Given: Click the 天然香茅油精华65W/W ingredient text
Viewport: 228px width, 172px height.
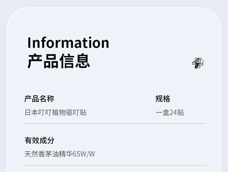Looking at the screenshot, I should [x=59, y=154].
